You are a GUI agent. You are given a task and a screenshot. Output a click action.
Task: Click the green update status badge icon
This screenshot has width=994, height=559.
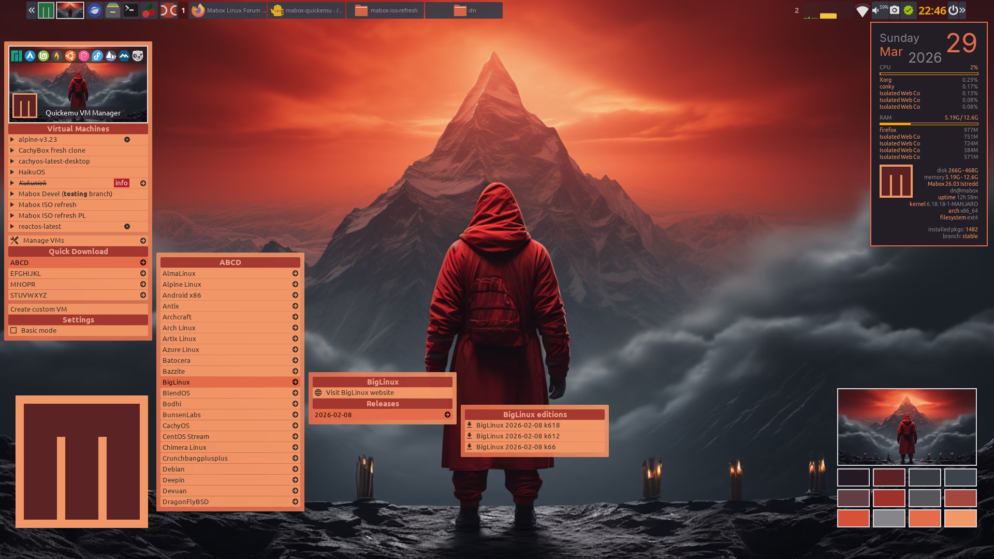tap(909, 10)
